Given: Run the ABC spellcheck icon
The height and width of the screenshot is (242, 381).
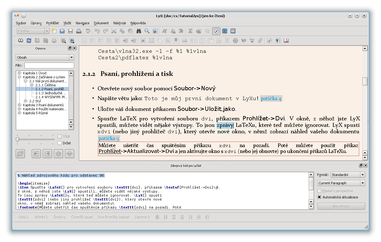Looking at the screenshot, I should click(x=88, y=31).
